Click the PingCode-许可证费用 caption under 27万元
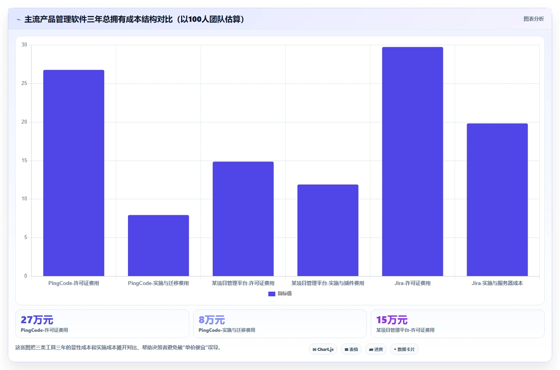This screenshot has height=370, width=560. 44,330
